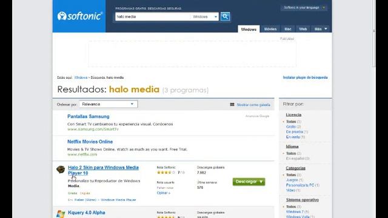Open 'Halo 2 Skin para Windows Media Player 10'
Viewport: 388px width, 218px height.
tap(103, 170)
